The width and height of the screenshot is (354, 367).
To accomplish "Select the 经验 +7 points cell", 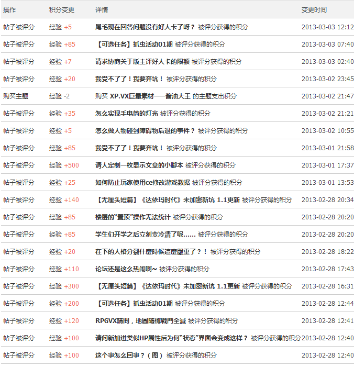I will [60, 62].
